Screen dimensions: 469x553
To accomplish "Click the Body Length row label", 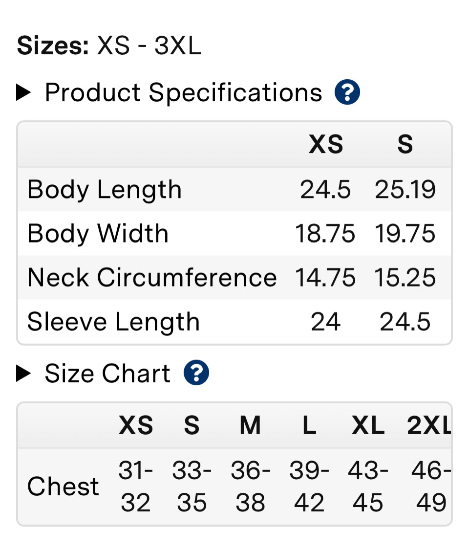I will click(104, 190).
